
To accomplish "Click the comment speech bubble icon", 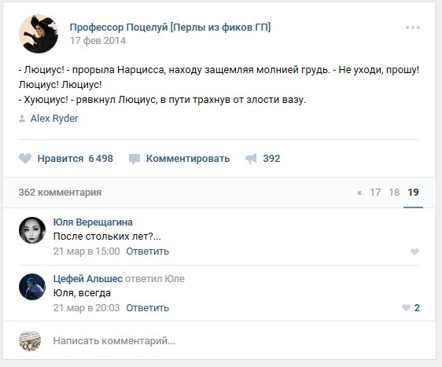I will 134,159.
